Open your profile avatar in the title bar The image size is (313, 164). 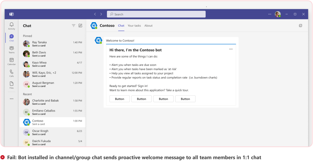coord(278,14)
